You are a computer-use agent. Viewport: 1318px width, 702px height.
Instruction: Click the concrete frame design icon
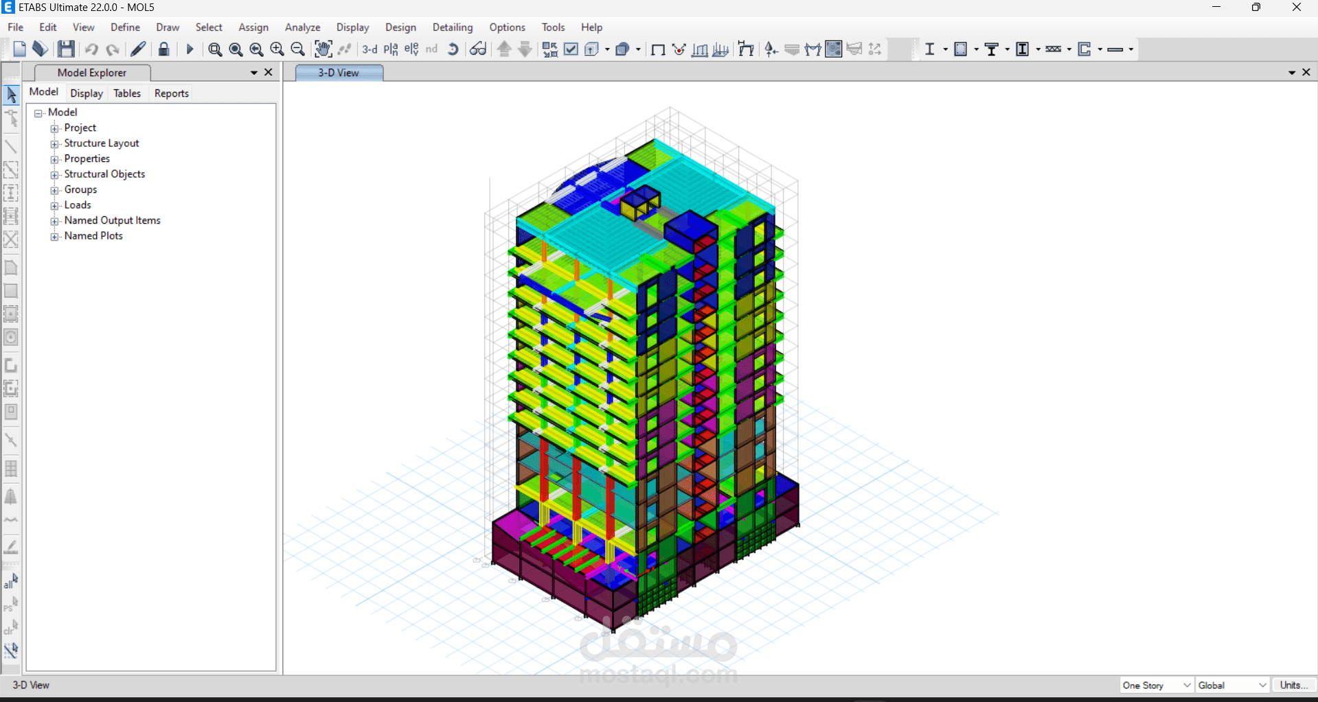pyautogui.click(x=961, y=49)
